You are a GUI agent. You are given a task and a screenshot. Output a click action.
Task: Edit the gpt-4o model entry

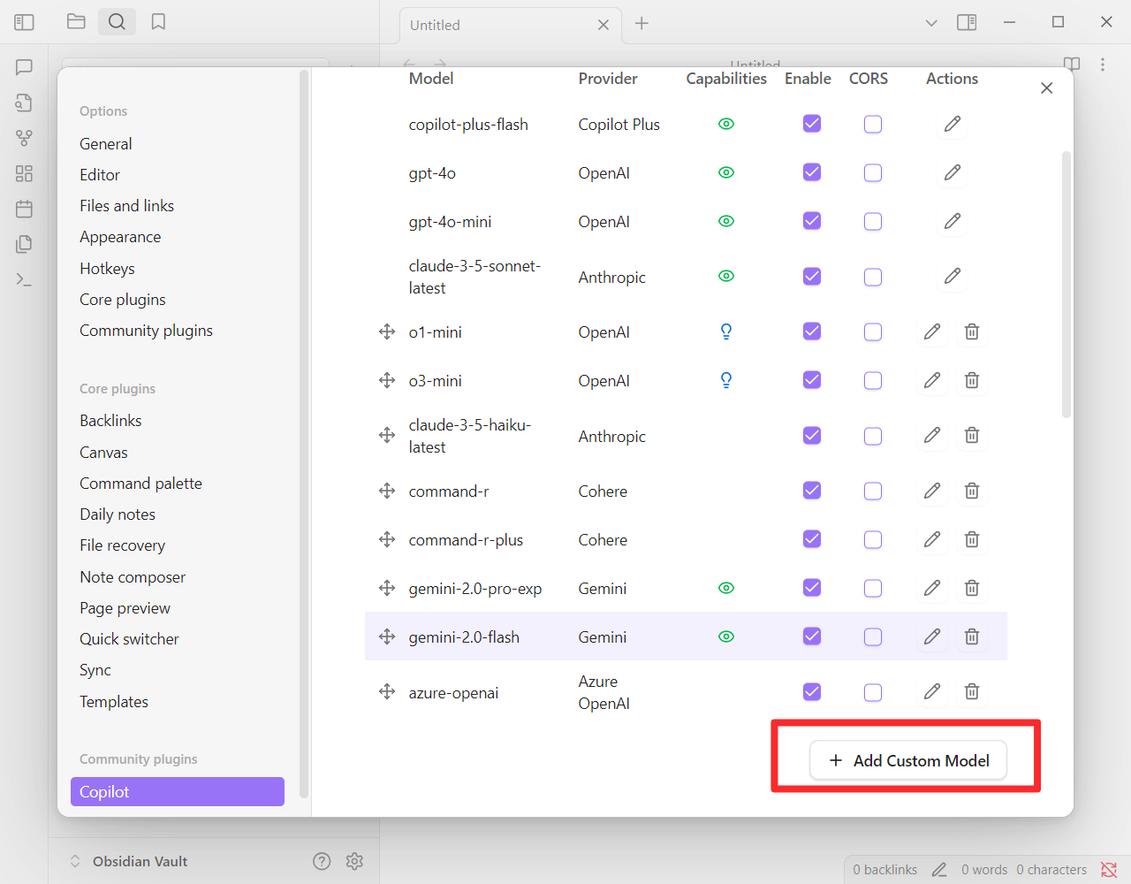click(x=952, y=173)
